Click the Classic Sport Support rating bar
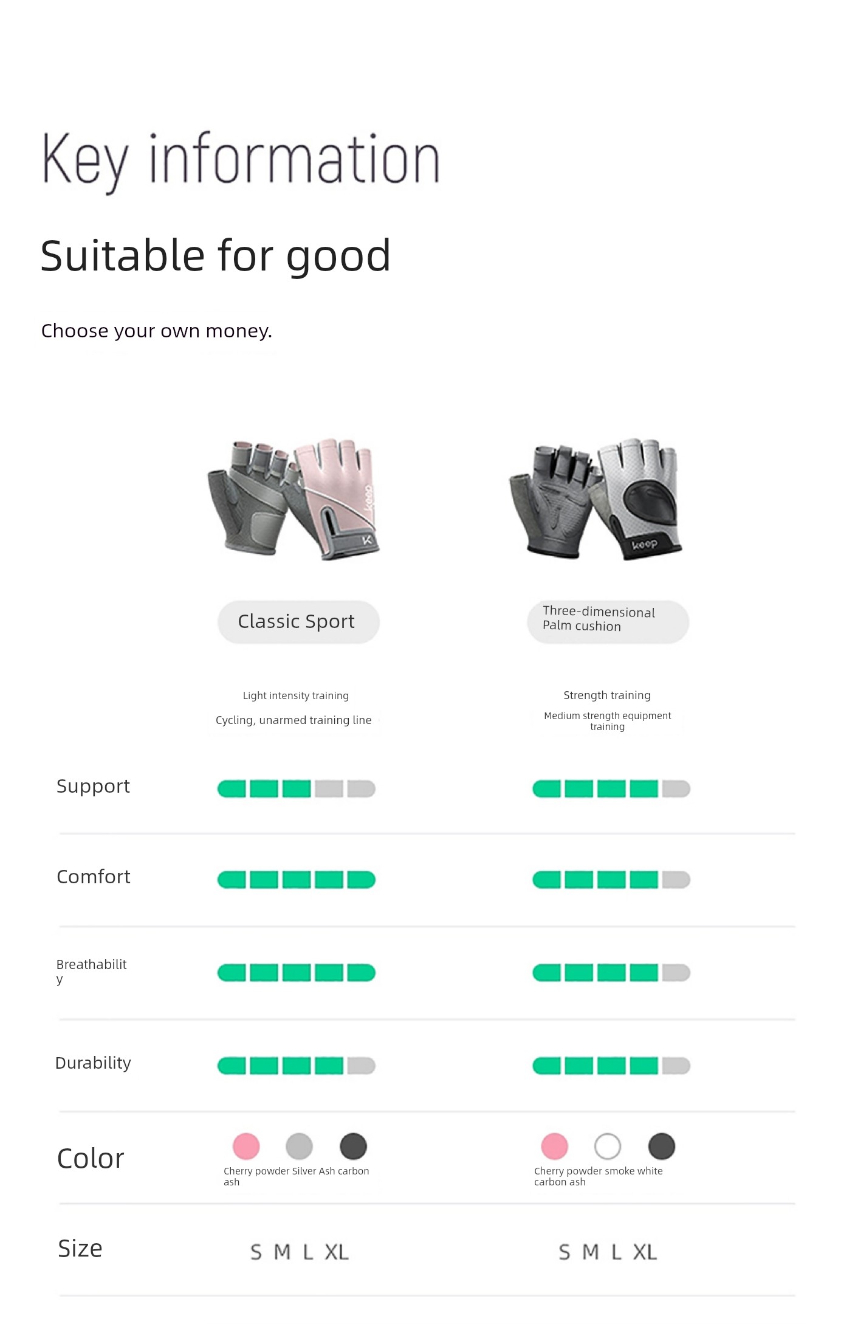 pos(297,789)
